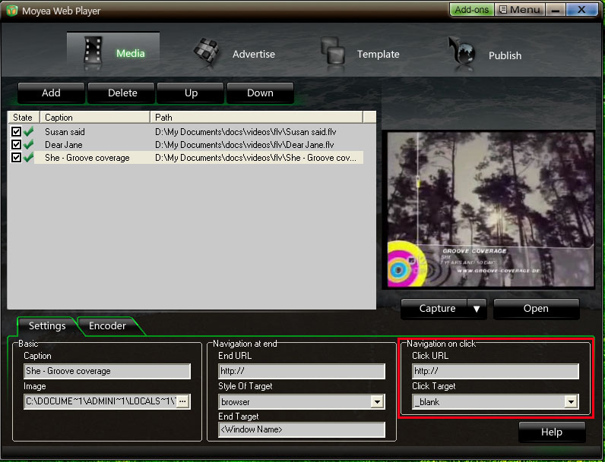Click the Add button
Screen dimensions: 605x462
coord(51,93)
